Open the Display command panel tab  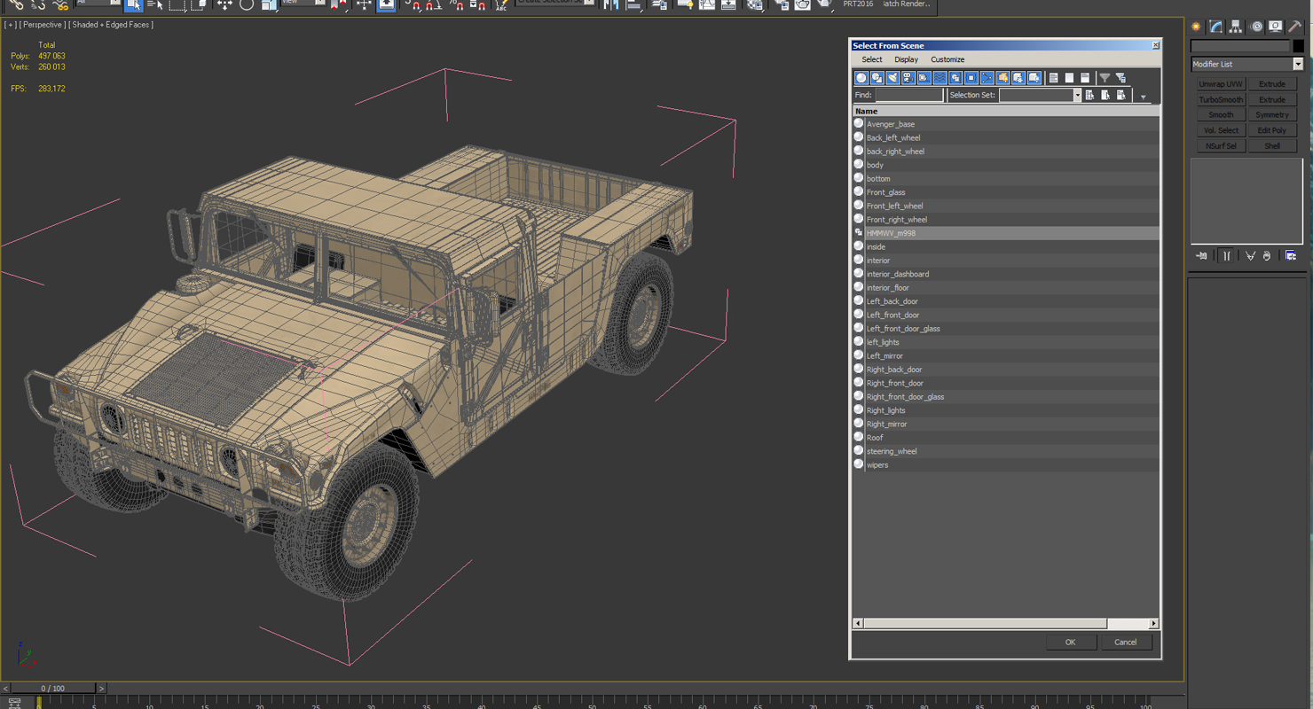click(1275, 27)
